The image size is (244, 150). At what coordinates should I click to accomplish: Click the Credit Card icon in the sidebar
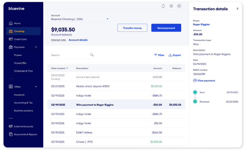(11, 39)
